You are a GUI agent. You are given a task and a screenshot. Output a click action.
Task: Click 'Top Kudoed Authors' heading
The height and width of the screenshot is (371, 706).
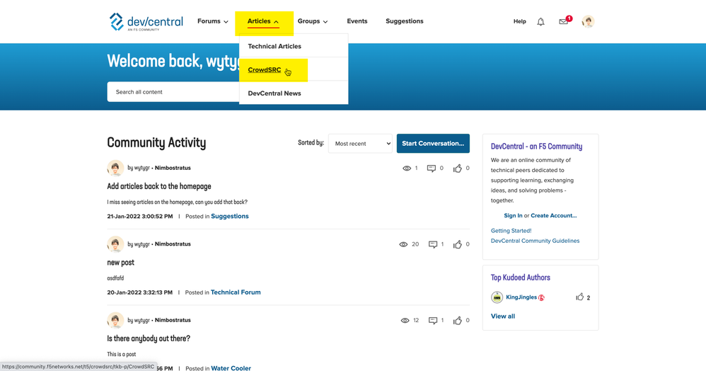521,278
